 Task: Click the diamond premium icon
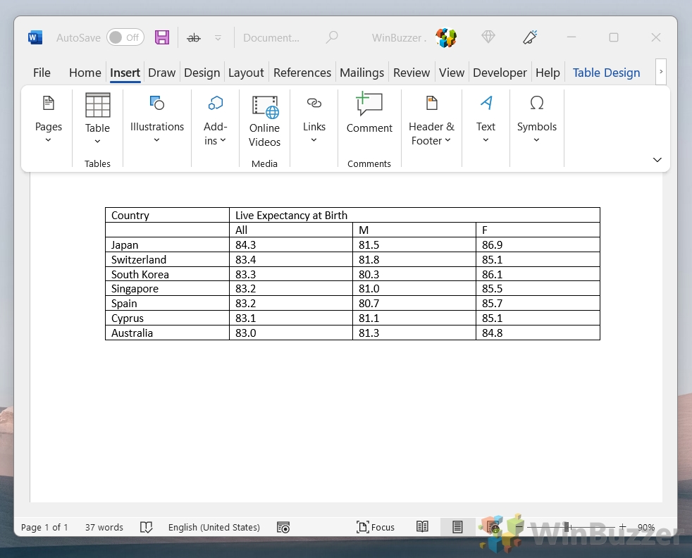point(488,37)
